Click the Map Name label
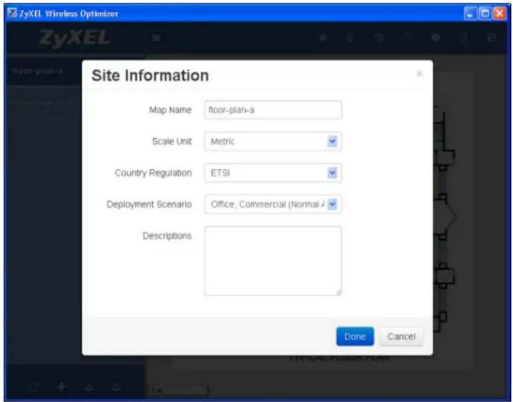The height and width of the screenshot is (402, 513). 170,110
